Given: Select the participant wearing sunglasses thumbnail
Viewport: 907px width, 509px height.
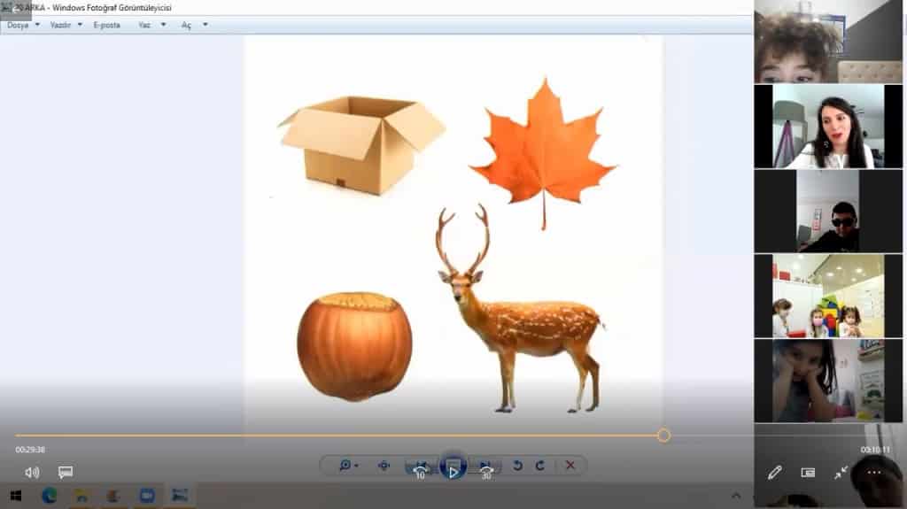Looking at the screenshot, I should (828, 211).
